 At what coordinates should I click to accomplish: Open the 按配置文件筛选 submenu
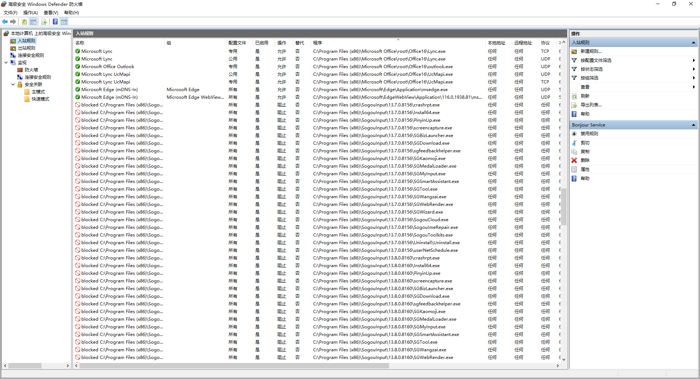click(634, 60)
